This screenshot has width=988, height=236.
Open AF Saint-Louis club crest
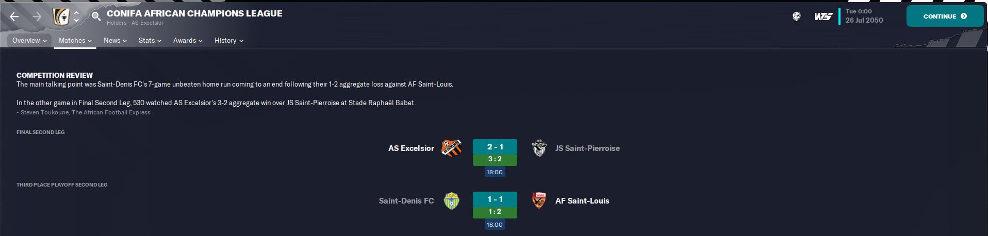point(539,201)
